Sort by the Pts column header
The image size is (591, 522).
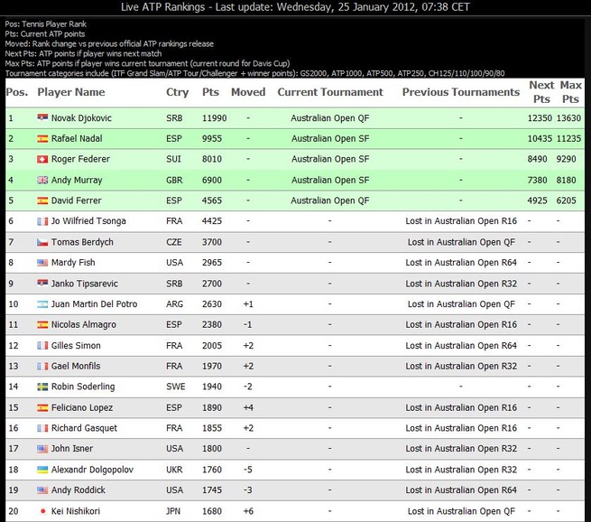tap(210, 92)
